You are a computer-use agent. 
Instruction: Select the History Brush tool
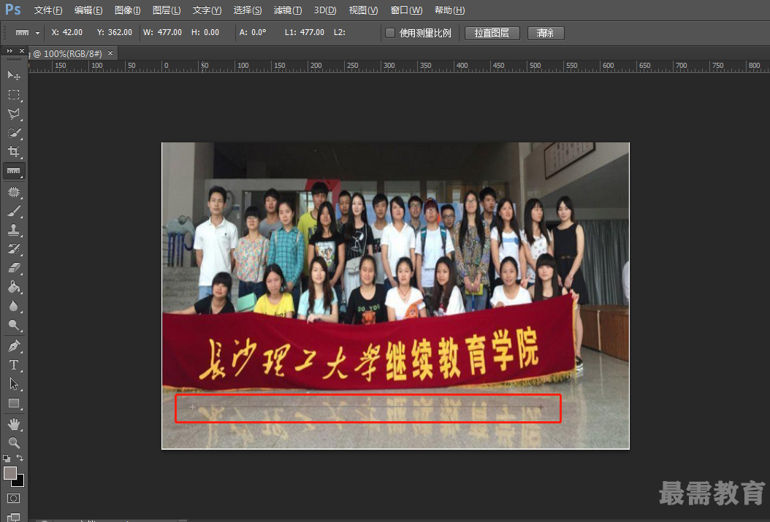[x=14, y=249]
